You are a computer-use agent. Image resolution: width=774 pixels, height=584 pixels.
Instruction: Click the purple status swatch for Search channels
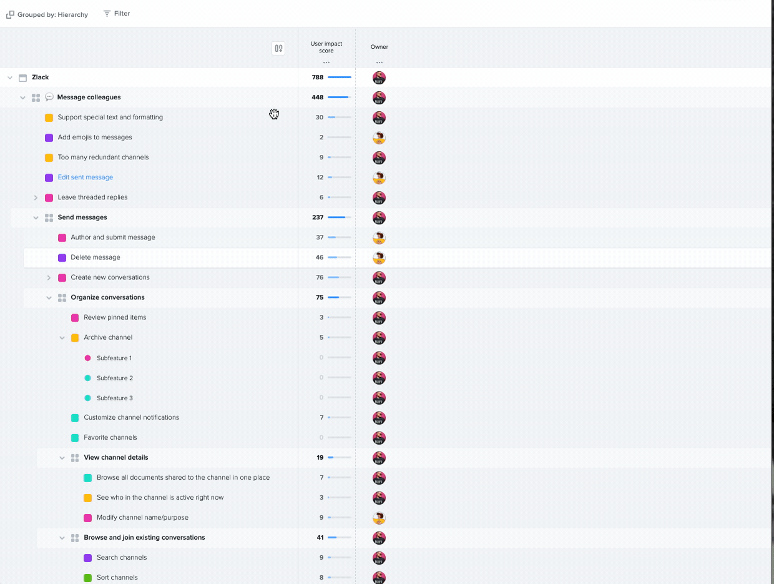click(x=88, y=558)
